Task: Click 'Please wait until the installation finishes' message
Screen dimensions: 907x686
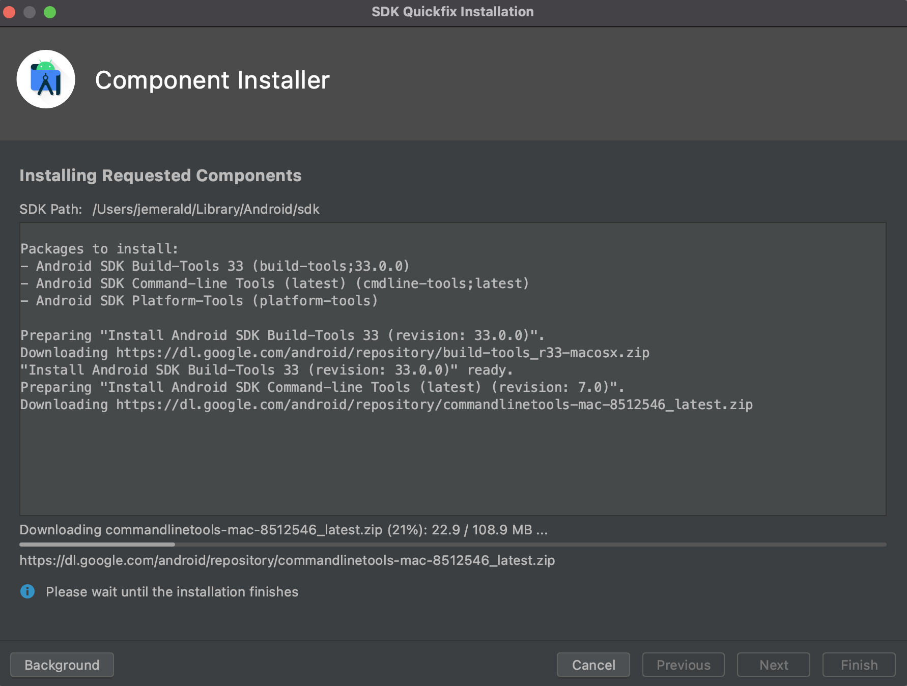Action: 172,592
